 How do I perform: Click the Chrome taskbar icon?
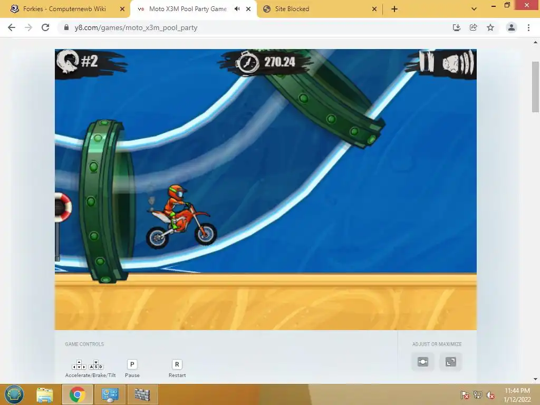tap(78, 394)
